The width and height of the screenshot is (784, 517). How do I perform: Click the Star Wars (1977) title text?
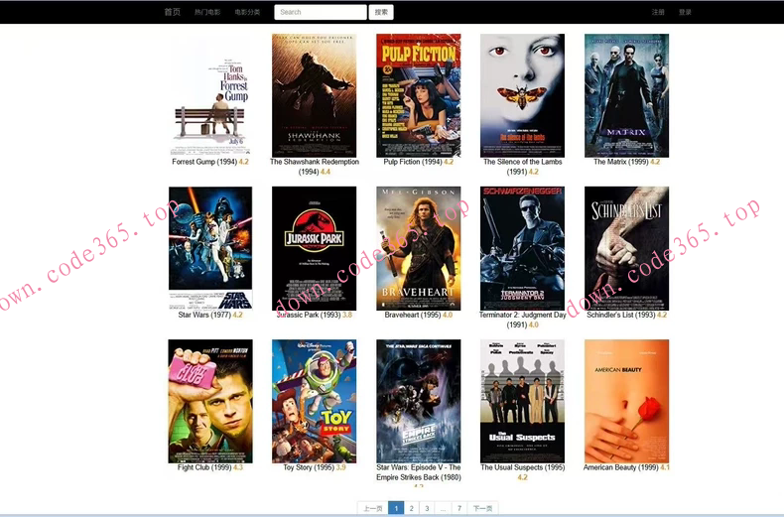click(x=204, y=315)
